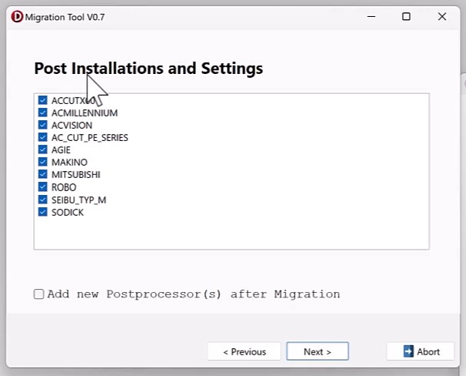Click the Post Installations and Settings heading
The height and width of the screenshot is (376, 466).
149,69
